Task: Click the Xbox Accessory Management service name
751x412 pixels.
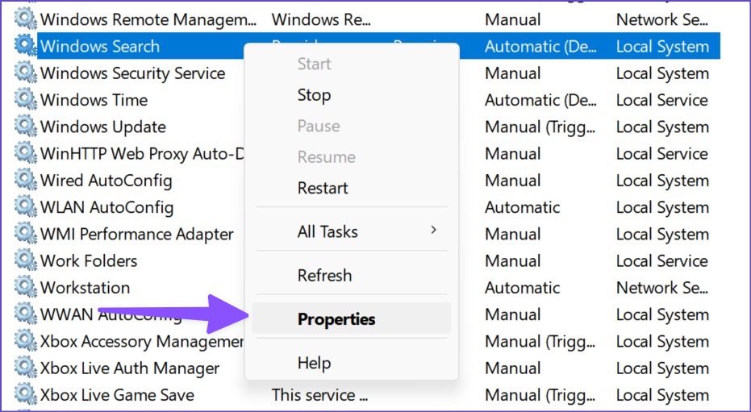Action: [x=142, y=341]
